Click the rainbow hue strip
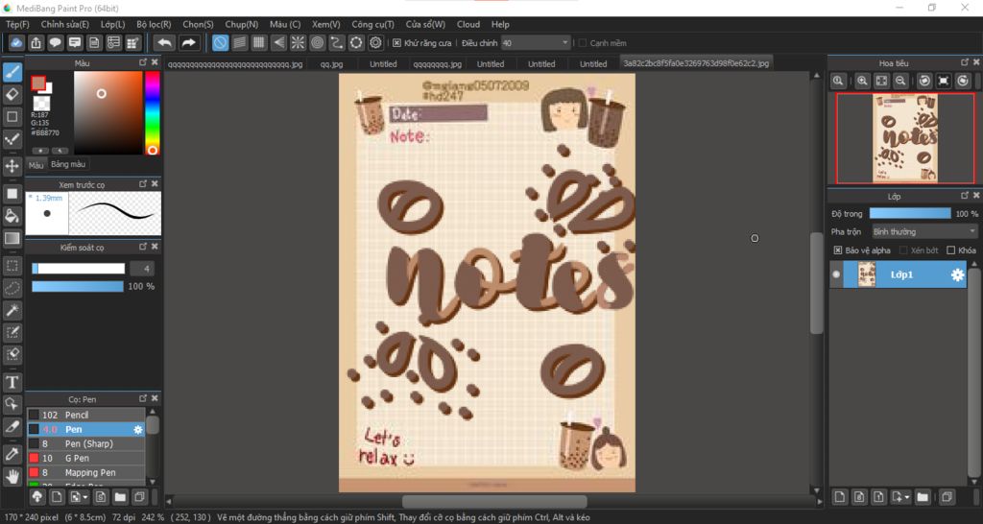This screenshot has height=524, width=983. point(152,113)
